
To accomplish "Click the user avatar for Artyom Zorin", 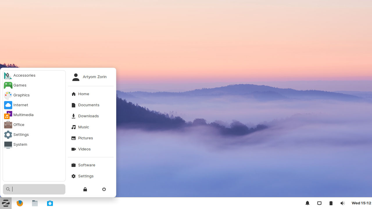I will click(76, 77).
